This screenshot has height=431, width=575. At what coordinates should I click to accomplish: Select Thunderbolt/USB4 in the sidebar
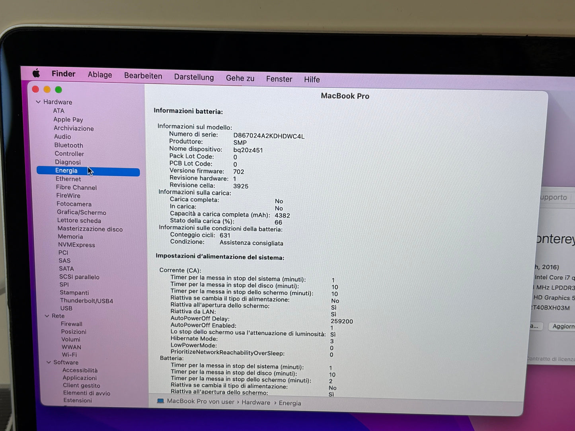(x=86, y=301)
